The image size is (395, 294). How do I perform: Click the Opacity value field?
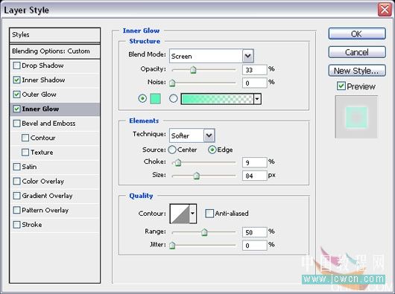[x=254, y=70]
